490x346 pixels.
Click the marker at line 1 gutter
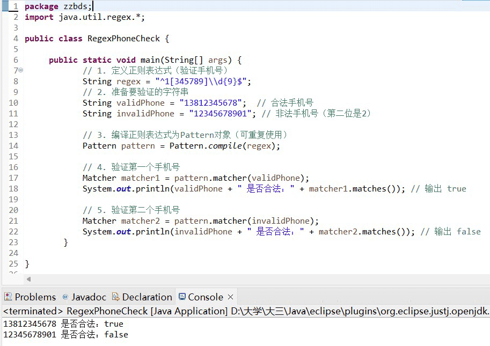coord(5,6)
